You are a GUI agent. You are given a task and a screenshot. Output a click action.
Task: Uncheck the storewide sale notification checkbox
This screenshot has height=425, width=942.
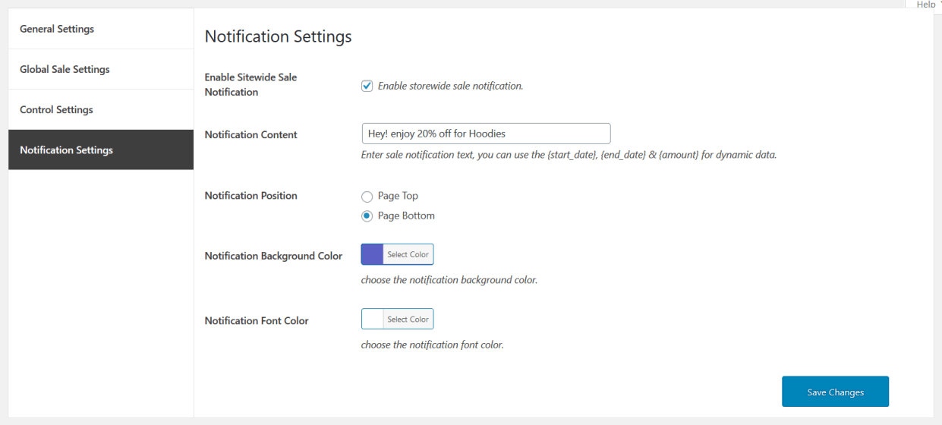point(367,86)
